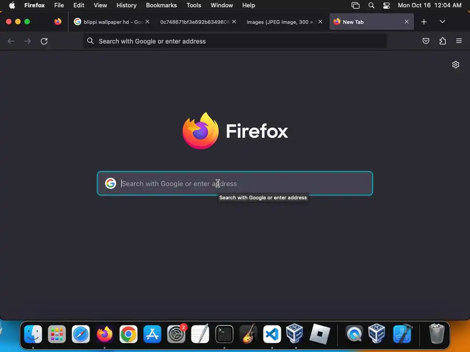Open Finder from the dock

(x=33, y=334)
